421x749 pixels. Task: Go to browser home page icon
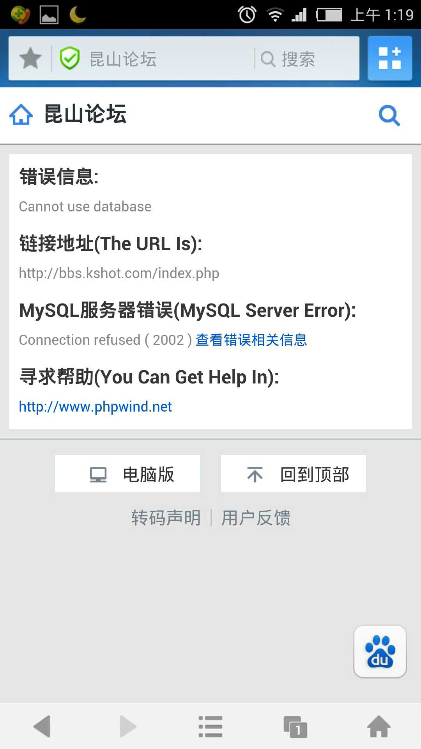[379, 726]
